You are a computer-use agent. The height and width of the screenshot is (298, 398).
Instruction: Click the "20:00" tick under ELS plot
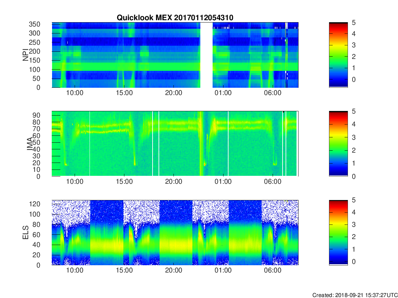[173, 270]
